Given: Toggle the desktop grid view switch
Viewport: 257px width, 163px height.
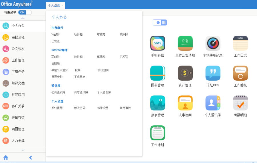Looking at the screenshot, I should [x=160, y=23].
